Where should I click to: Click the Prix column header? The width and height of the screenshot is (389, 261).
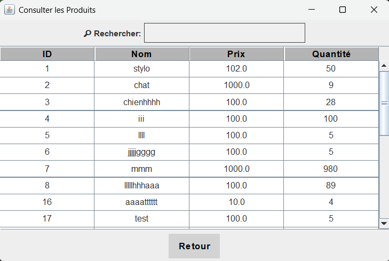236,54
